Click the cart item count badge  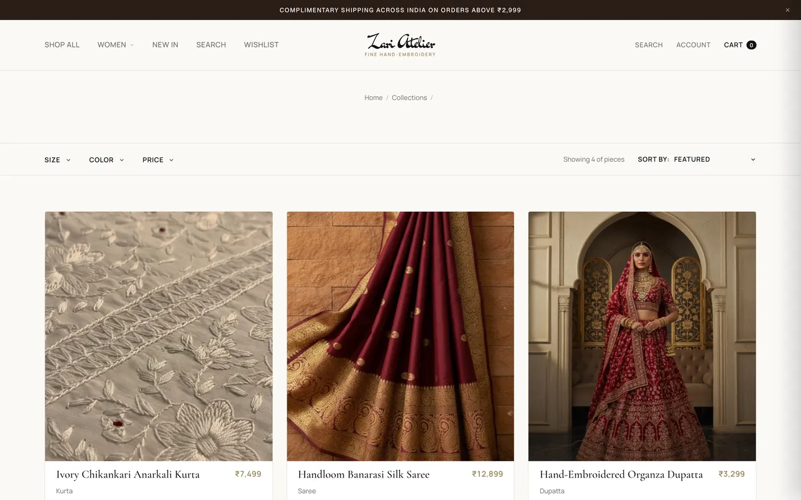[752, 45]
